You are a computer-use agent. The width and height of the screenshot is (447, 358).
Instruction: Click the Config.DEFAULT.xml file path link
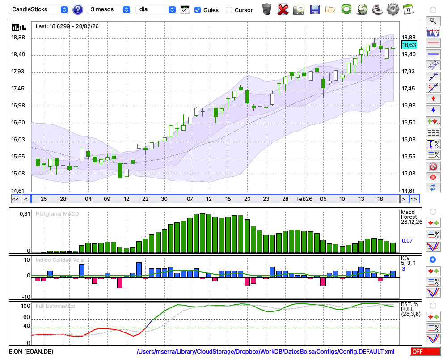pyautogui.click(x=266, y=351)
